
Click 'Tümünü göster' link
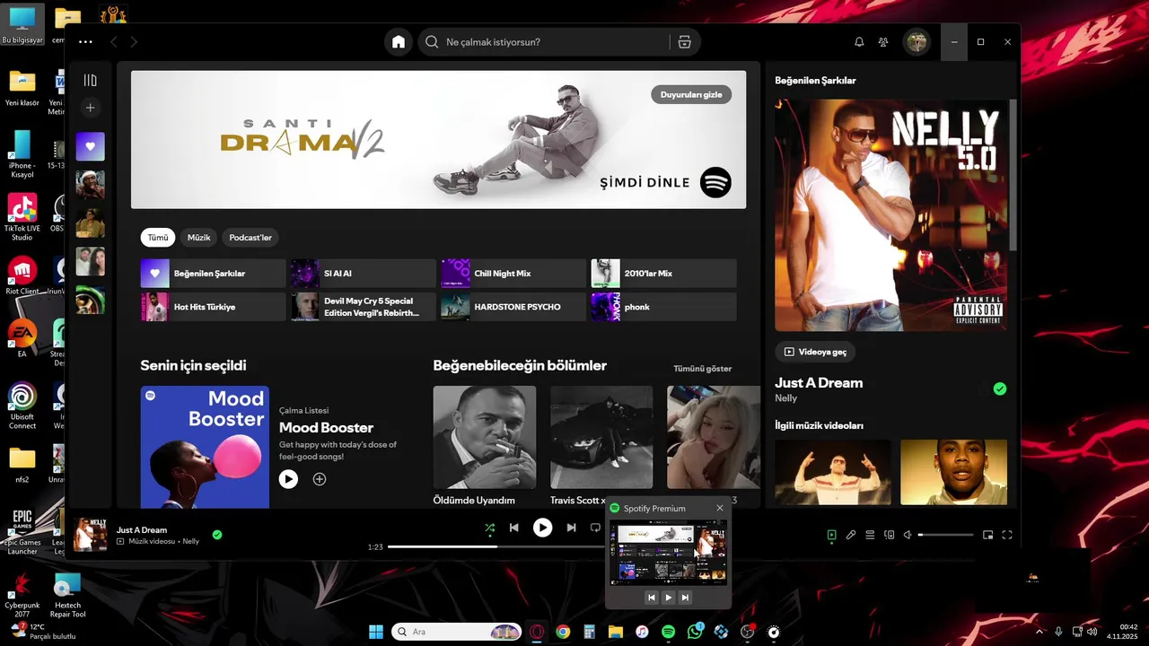point(702,369)
